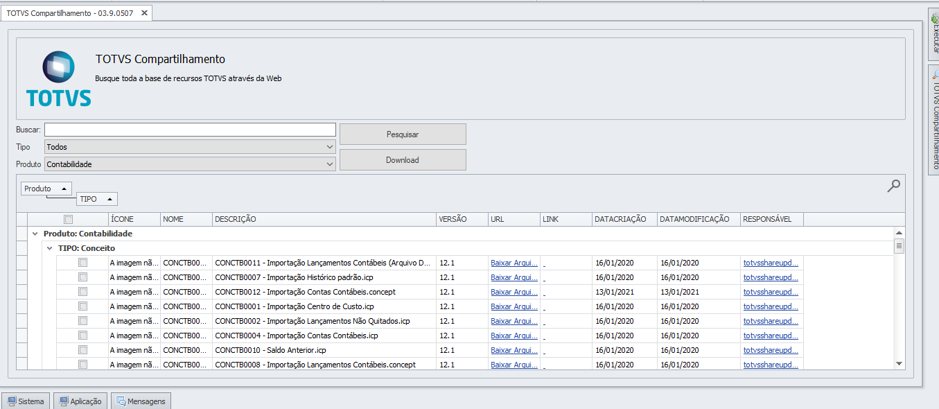This screenshot has height=409, width=939.
Task: Click the 13/01/2021 DATACRIAÇÃO cell
Action: point(624,292)
